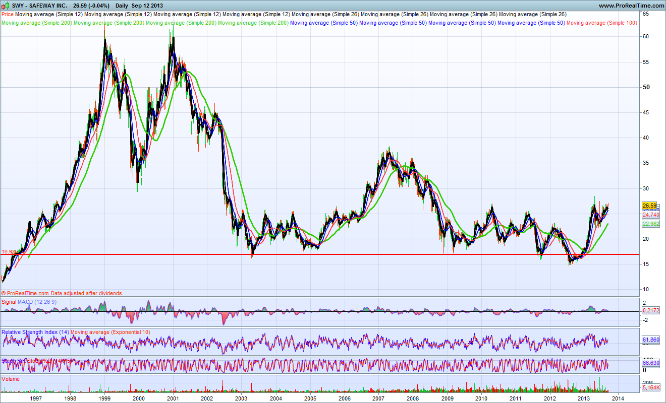Click the 30 price axis label
The width and height of the screenshot is (666, 403).
[x=645, y=188]
